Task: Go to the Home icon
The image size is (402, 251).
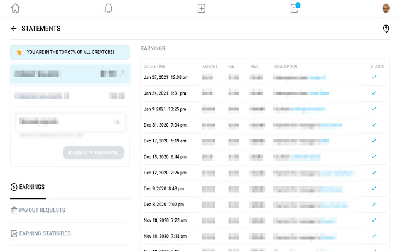Action: click(15, 8)
